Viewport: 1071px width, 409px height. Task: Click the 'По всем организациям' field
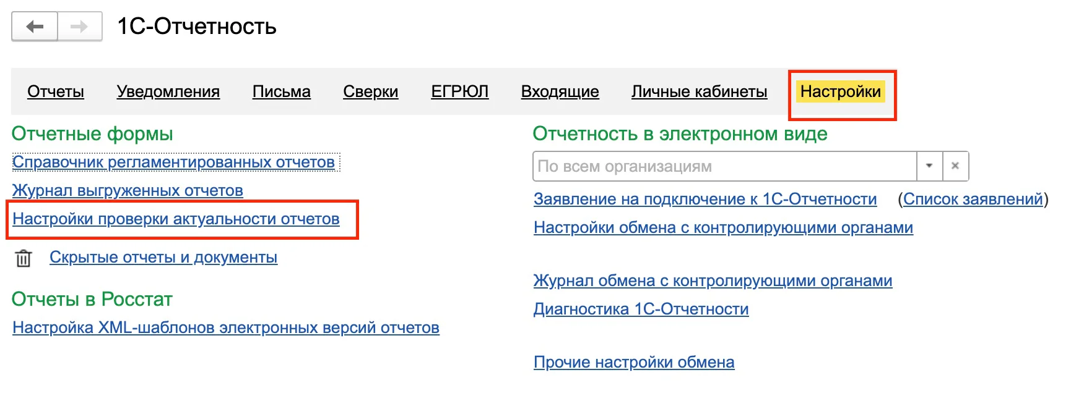point(724,166)
